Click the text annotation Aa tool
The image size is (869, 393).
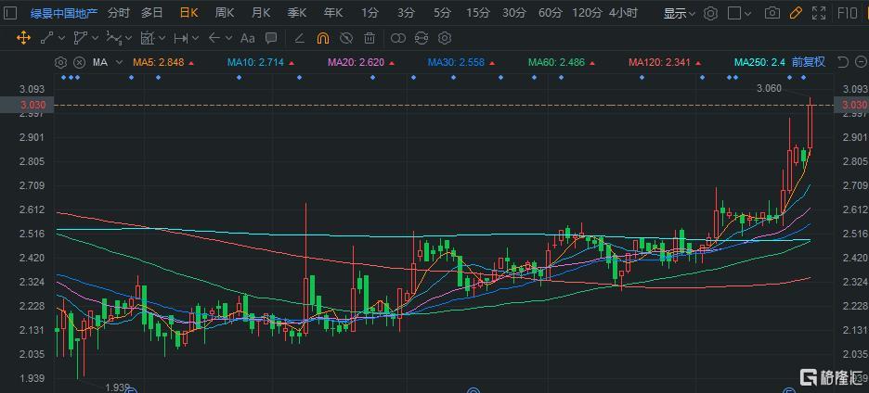point(247,38)
